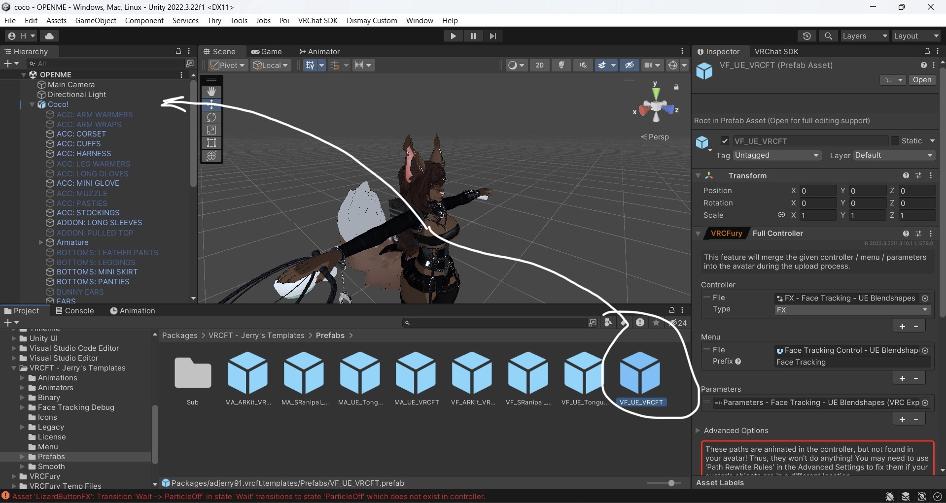Open the Pivot handle position dropdown
Viewport: 946px width, 503px height.
[227, 65]
